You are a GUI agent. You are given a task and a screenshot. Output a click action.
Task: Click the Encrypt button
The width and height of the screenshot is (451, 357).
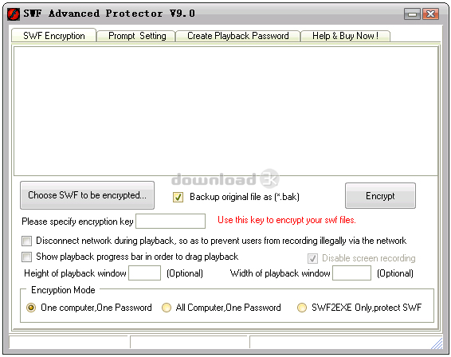380,195
